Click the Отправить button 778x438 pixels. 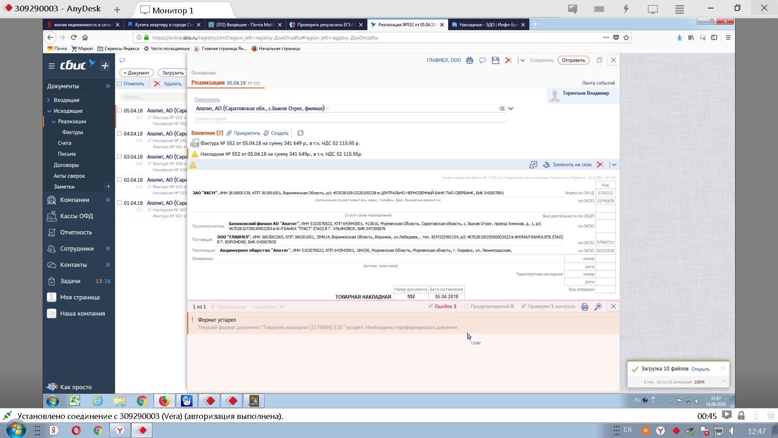click(573, 60)
